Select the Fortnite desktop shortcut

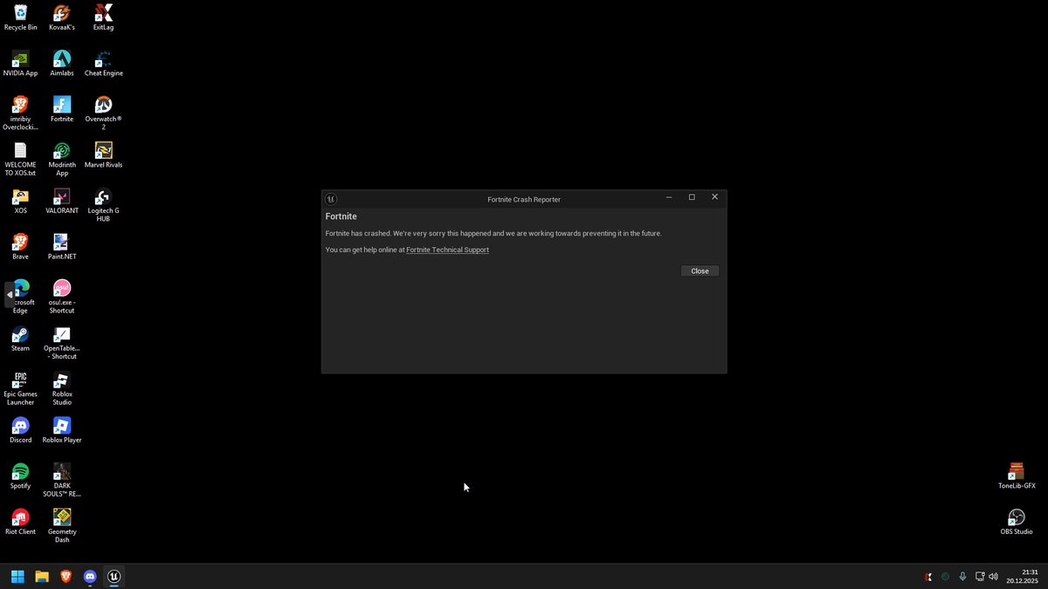pyautogui.click(x=62, y=110)
